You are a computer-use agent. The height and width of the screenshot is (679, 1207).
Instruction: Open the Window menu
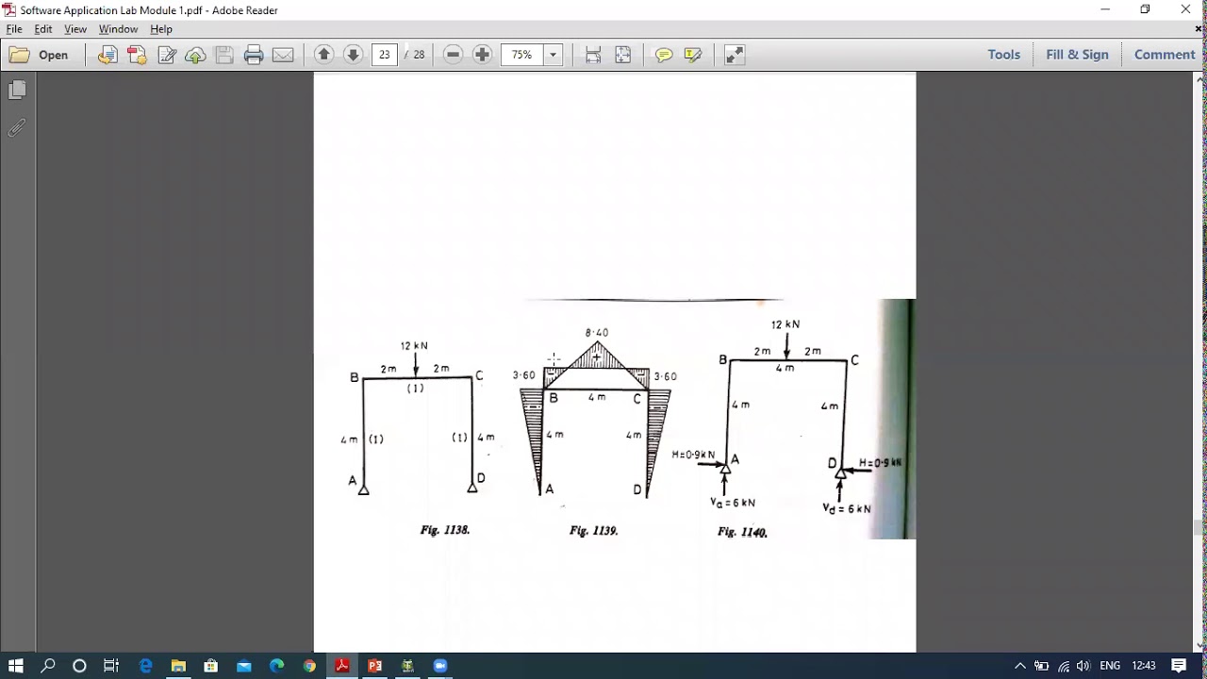point(118,29)
